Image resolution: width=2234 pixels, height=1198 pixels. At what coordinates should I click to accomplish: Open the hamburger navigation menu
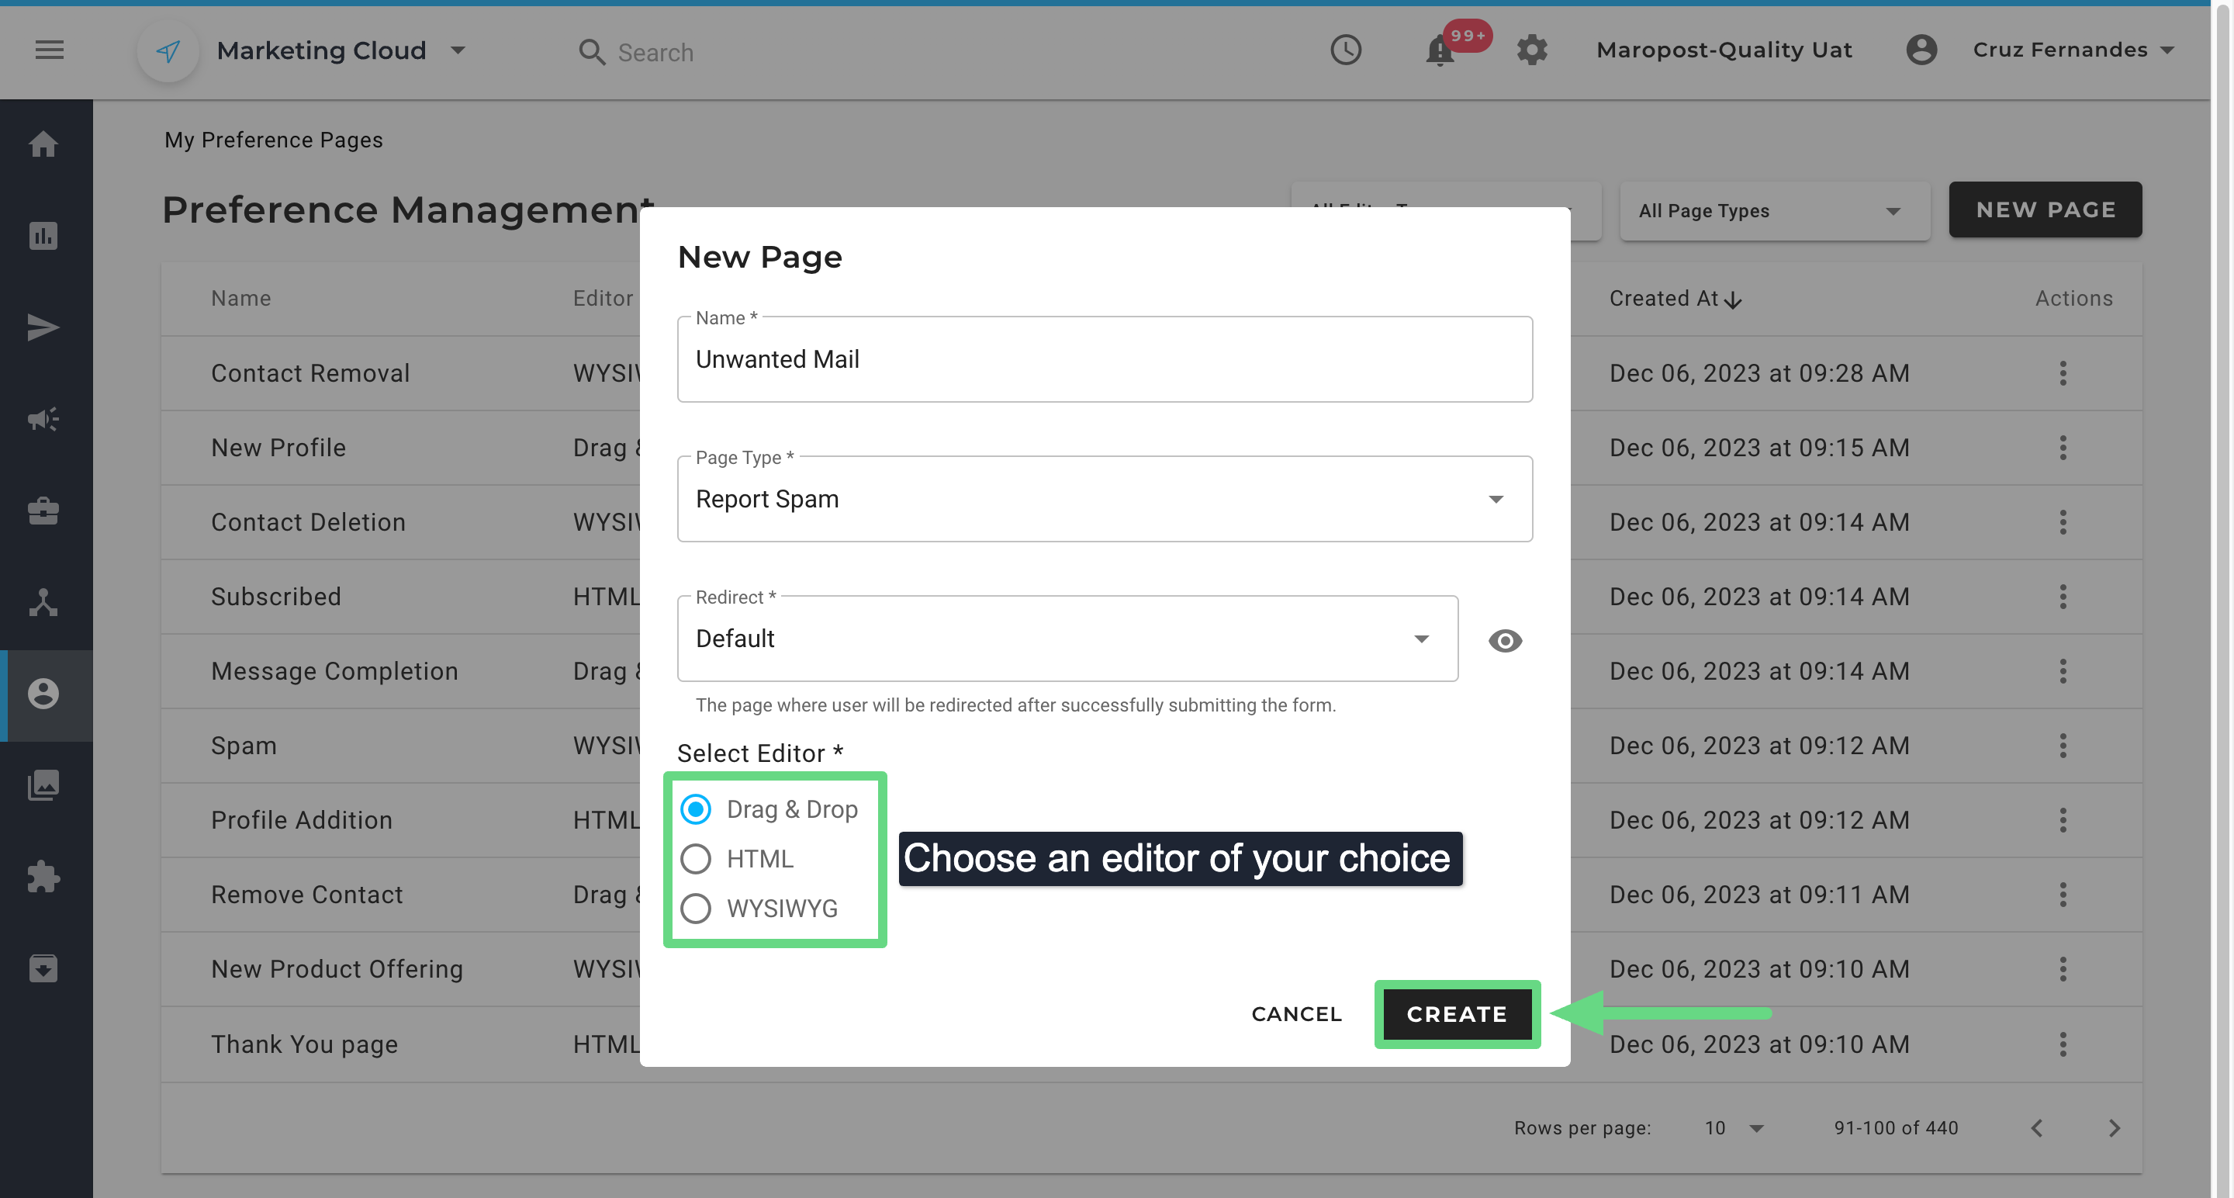[50, 50]
